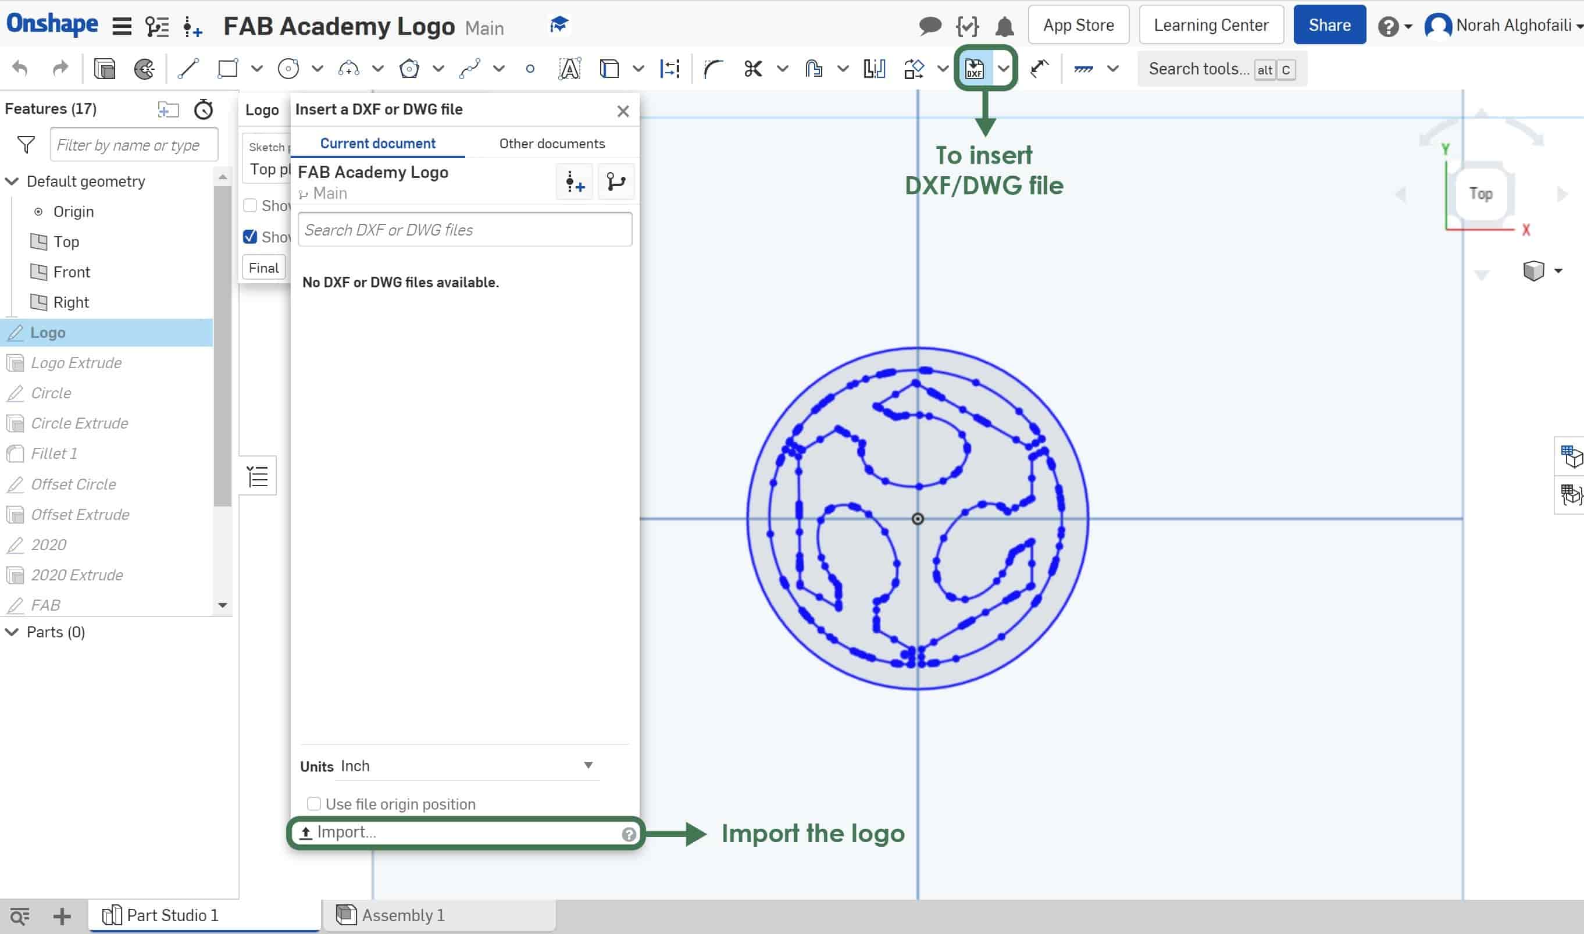Screen dimensions: 1584x934
Task: Click the add new tab plus icon
Action: pos(62,916)
